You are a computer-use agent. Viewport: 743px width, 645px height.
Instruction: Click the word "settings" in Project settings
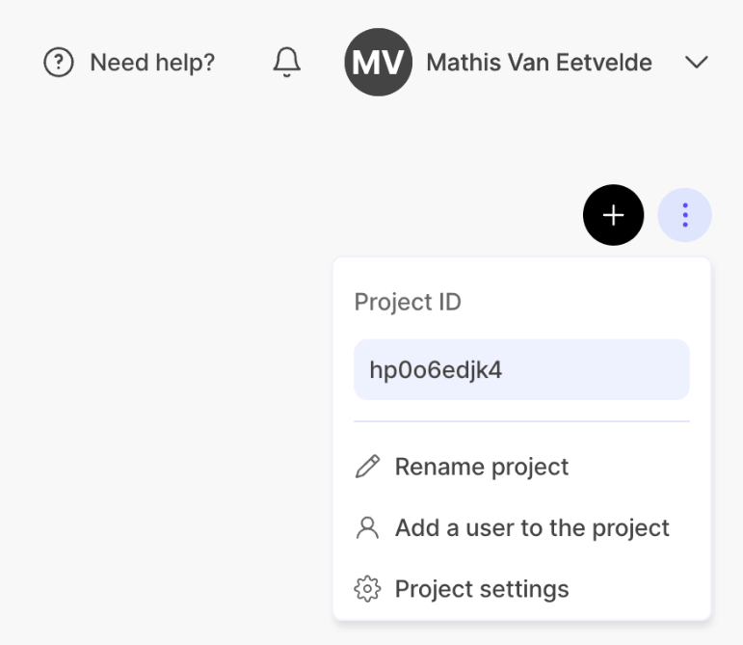point(524,589)
